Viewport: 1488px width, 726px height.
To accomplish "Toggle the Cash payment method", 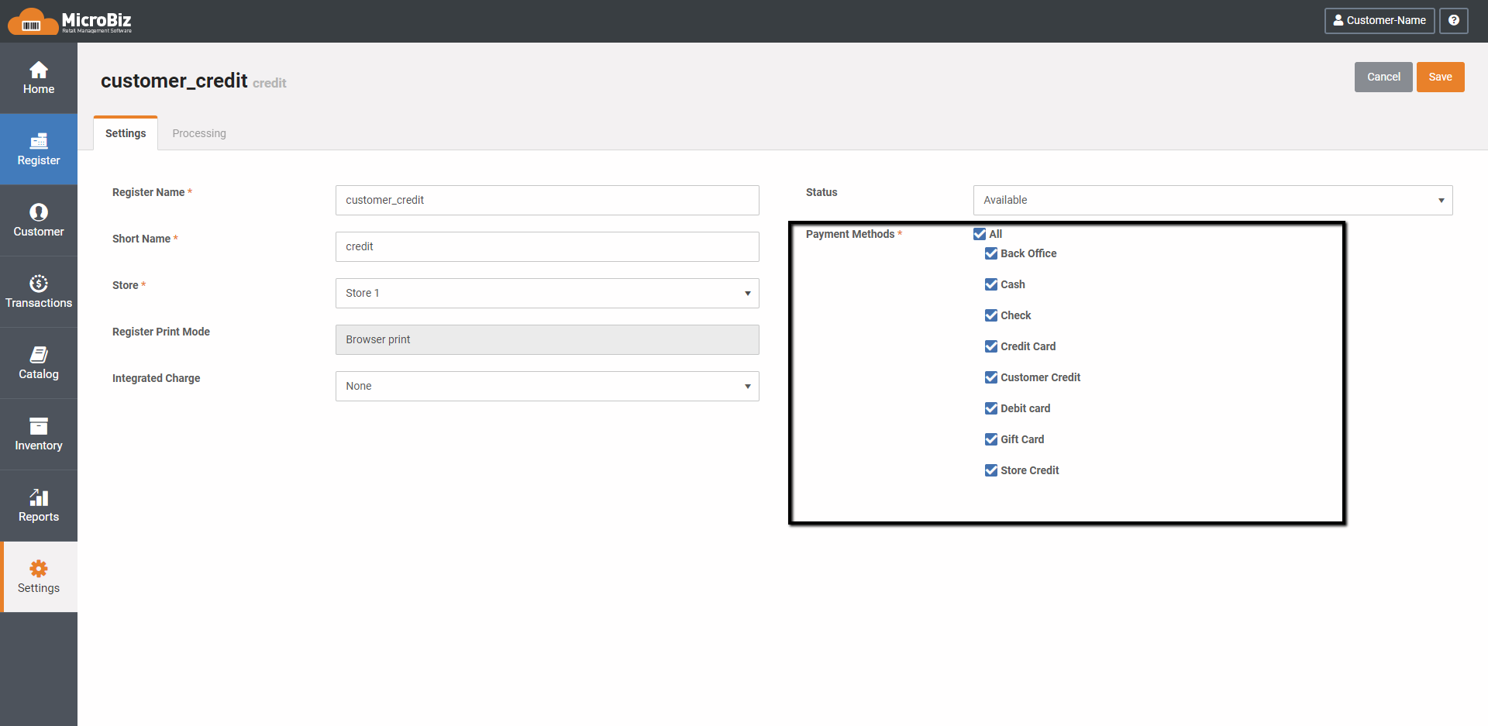I will point(991,284).
